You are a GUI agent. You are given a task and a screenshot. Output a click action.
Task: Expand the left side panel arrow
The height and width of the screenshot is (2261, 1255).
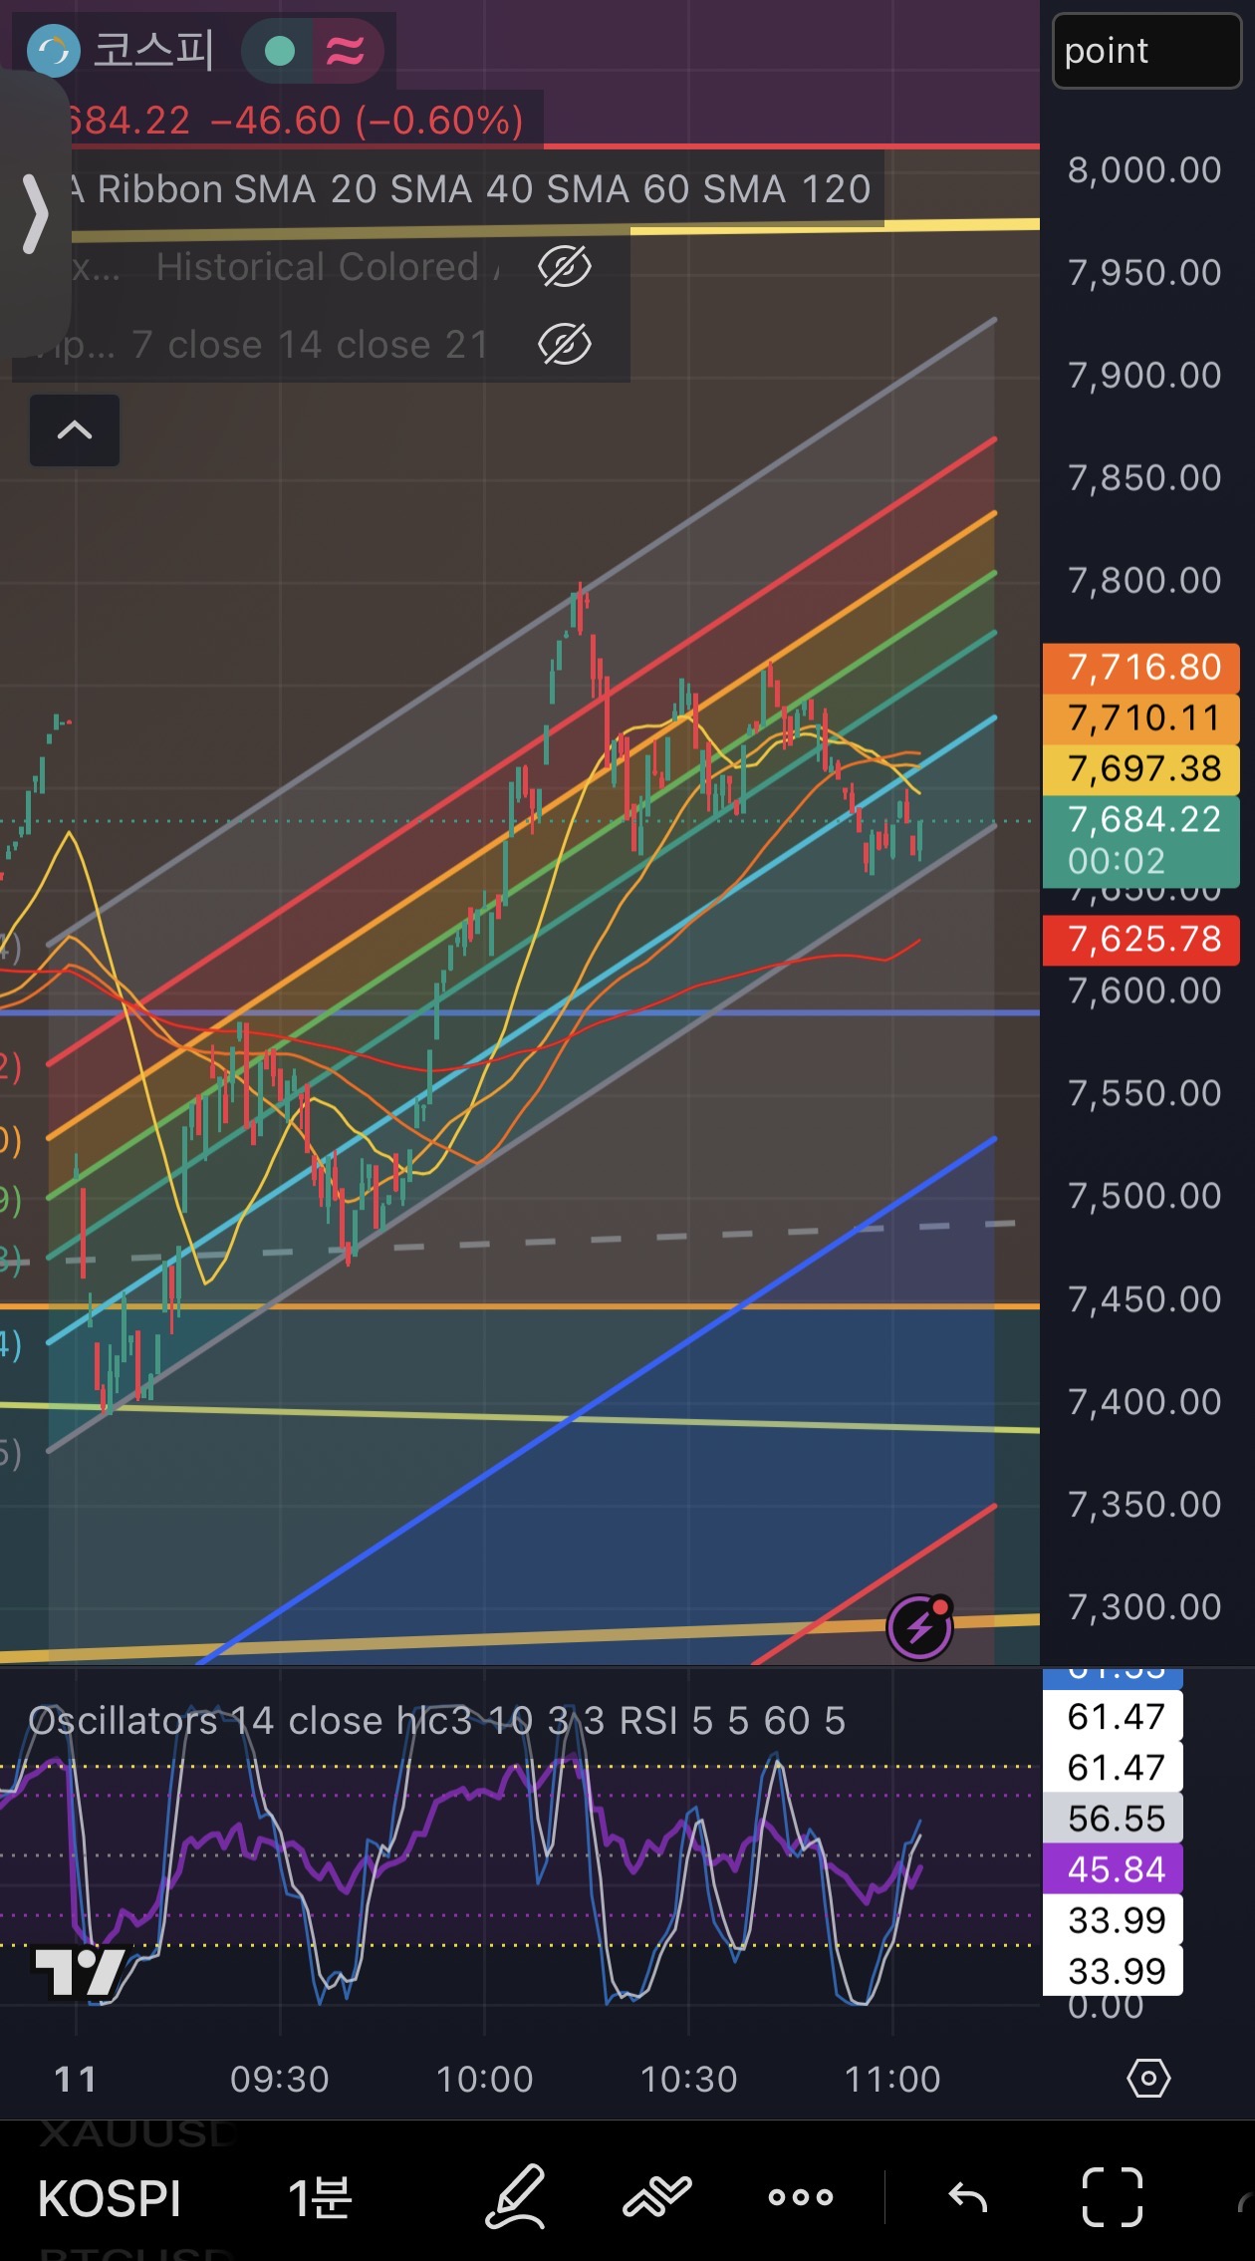34,213
